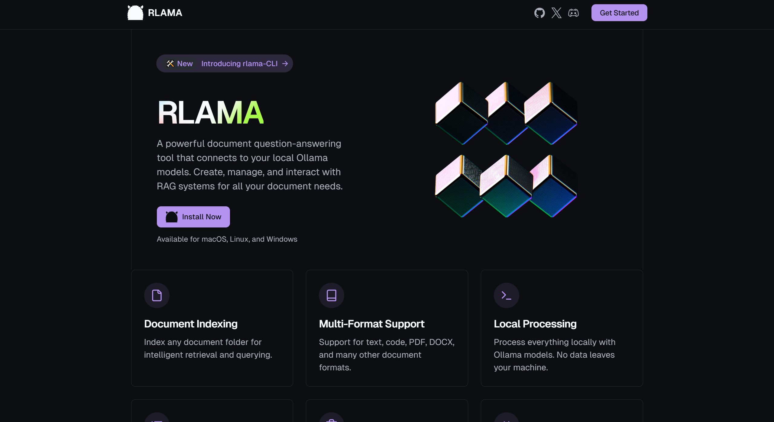774x422 pixels.
Task: Select the Local Processing terminal icon
Action: [x=506, y=295]
